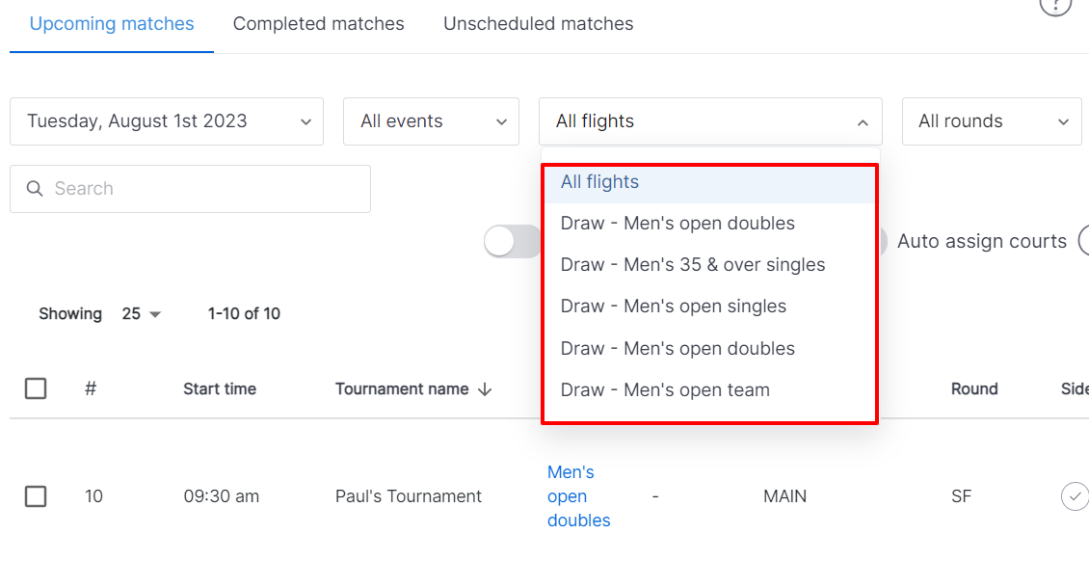Tick the checkbox for match 10
1089x561 pixels.
coord(36,496)
